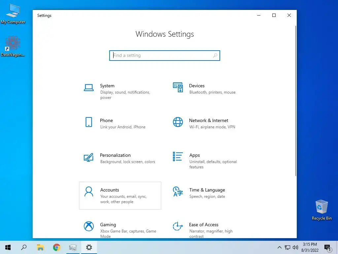Open the Accounts category heading
338x254 pixels.
110,190
